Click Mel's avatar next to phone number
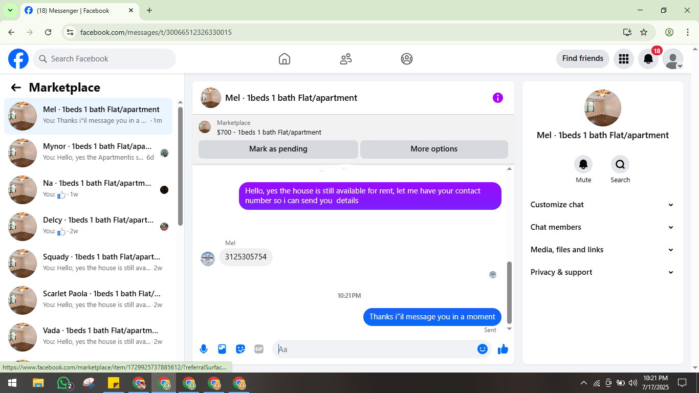699x393 pixels. (x=208, y=259)
